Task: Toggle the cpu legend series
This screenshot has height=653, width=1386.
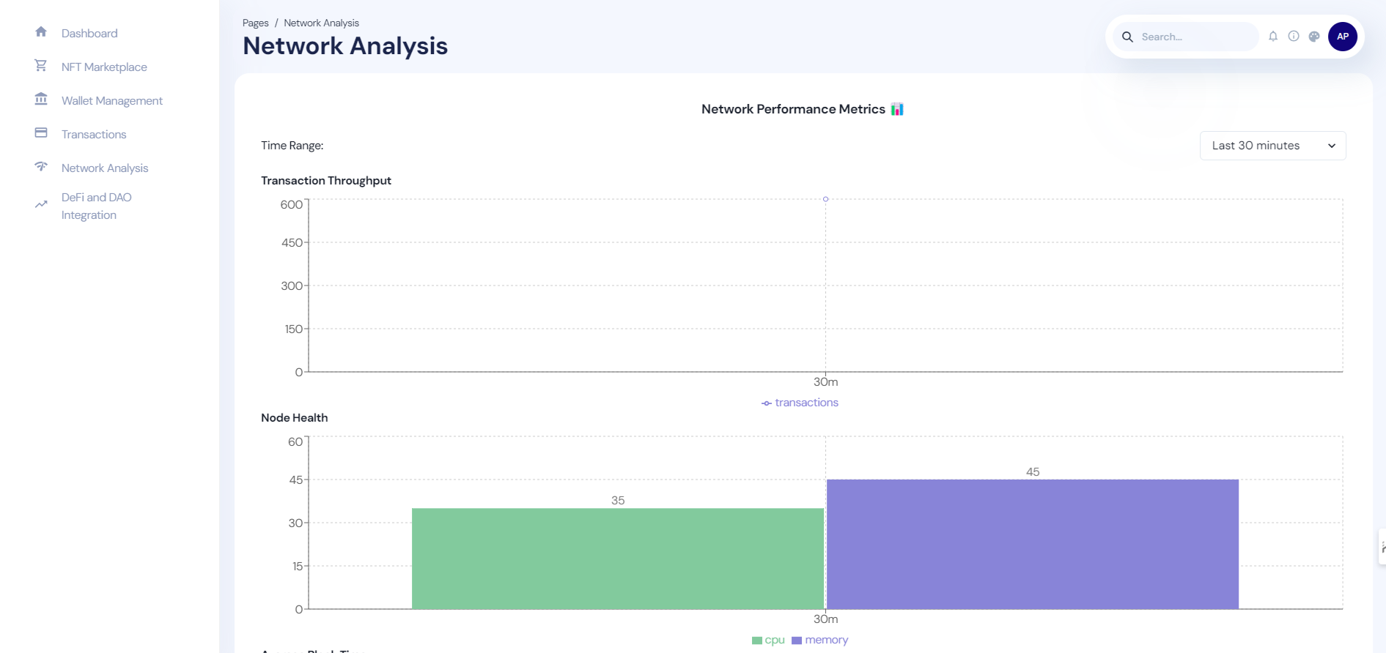Action: pos(768,640)
